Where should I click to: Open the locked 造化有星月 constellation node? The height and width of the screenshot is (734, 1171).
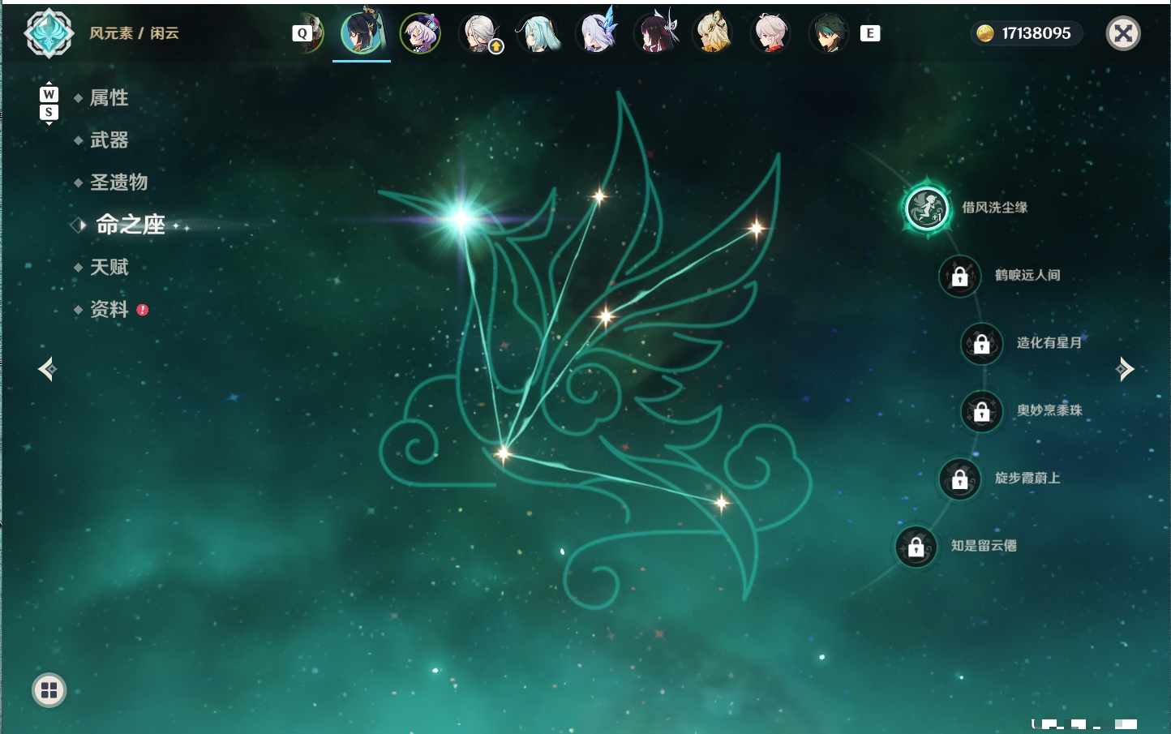(x=982, y=343)
